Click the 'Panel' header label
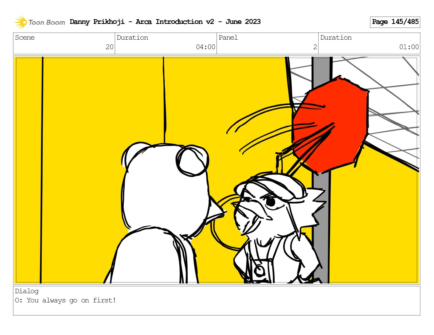 pos(228,38)
